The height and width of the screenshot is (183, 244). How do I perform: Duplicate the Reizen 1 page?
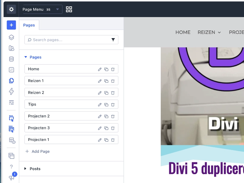pos(106,81)
